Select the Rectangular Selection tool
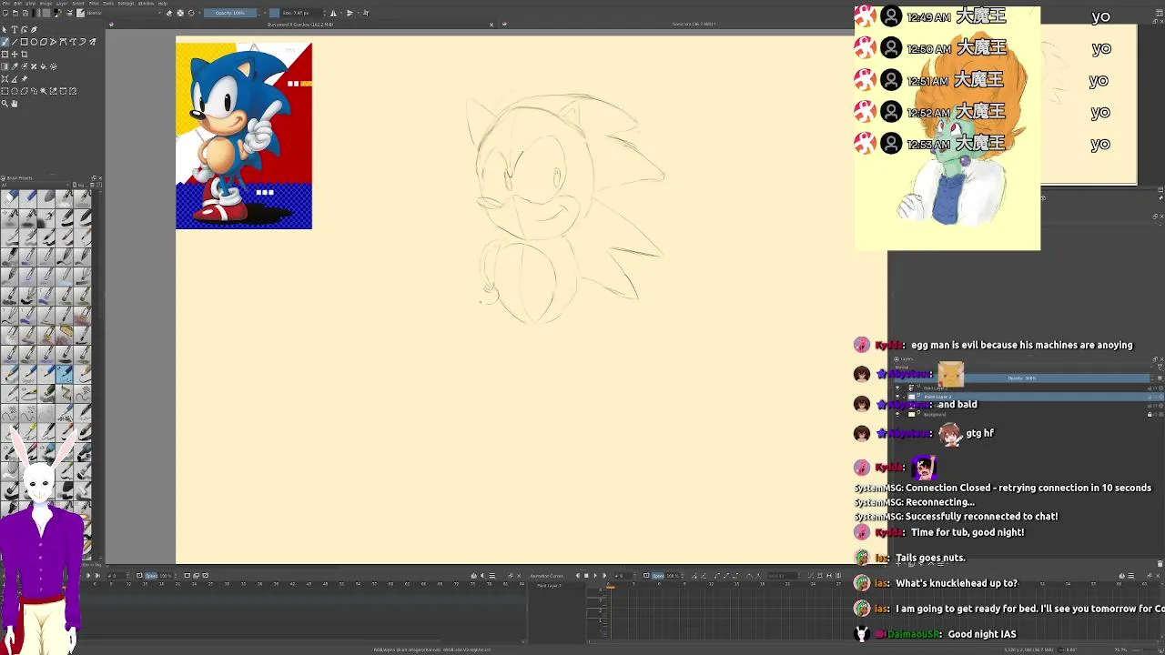Viewport: 1165px width, 655px height. pos(5,91)
